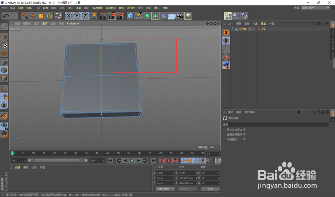Add a Cube primitive object
The image size is (335, 197).
131,16
